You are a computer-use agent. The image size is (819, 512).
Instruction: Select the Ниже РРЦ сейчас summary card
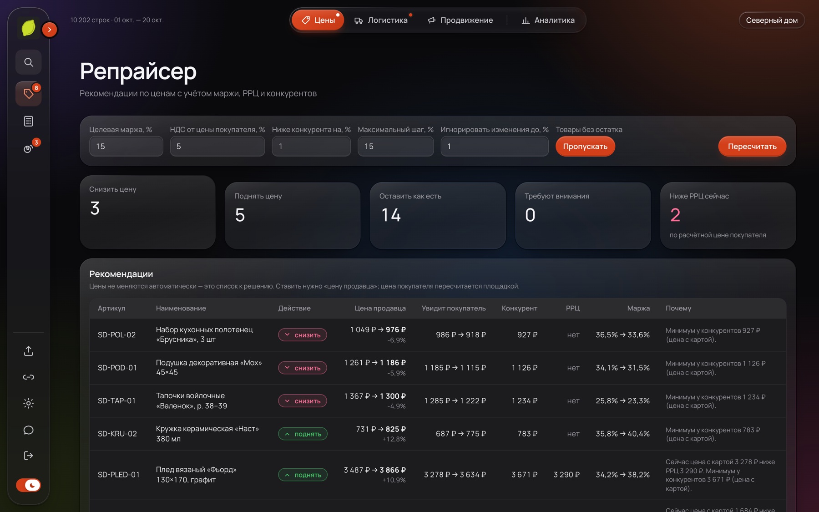(728, 215)
